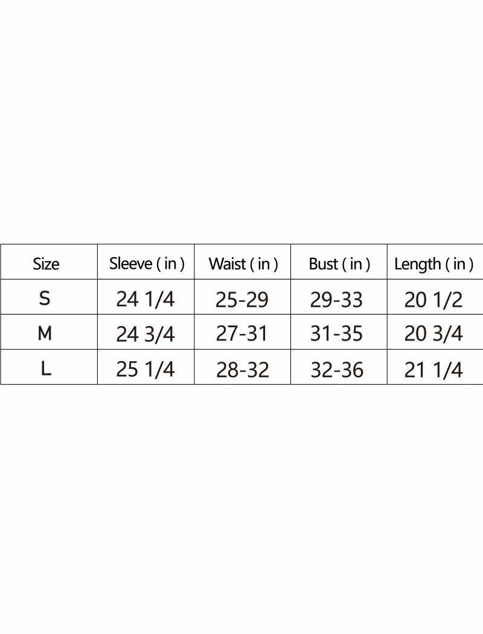The height and width of the screenshot is (634, 483).
Task: Click the 25-29 waist cell
Action: tap(241, 299)
